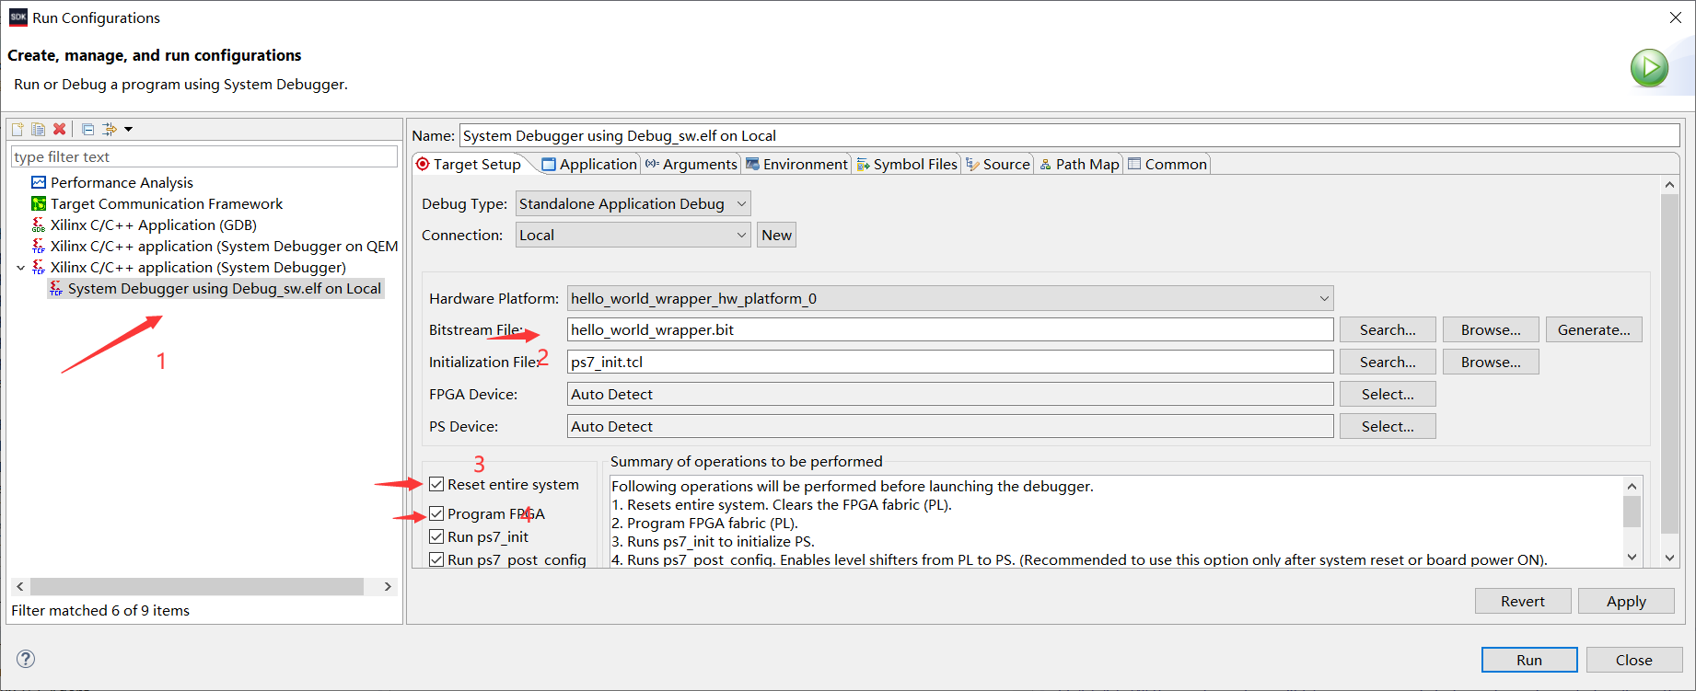Open the Debug Type dropdown
The width and height of the screenshot is (1696, 691).
[633, 203]
